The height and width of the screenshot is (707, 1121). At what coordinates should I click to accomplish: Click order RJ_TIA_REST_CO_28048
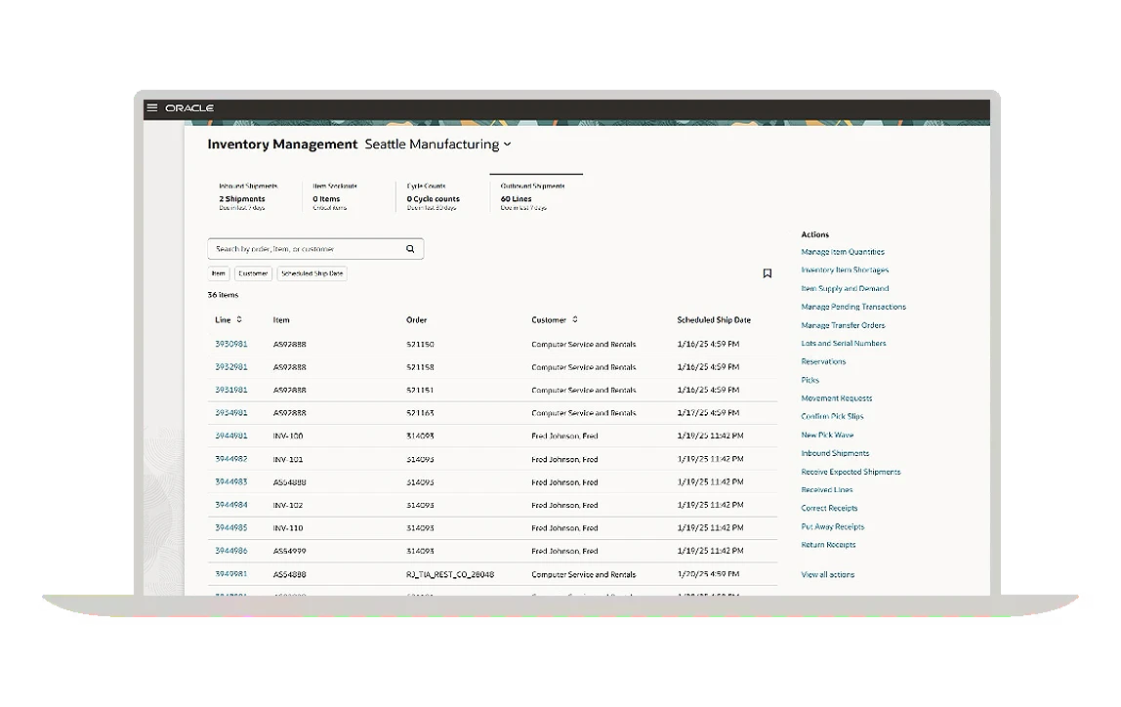click(x=450, y=574)
